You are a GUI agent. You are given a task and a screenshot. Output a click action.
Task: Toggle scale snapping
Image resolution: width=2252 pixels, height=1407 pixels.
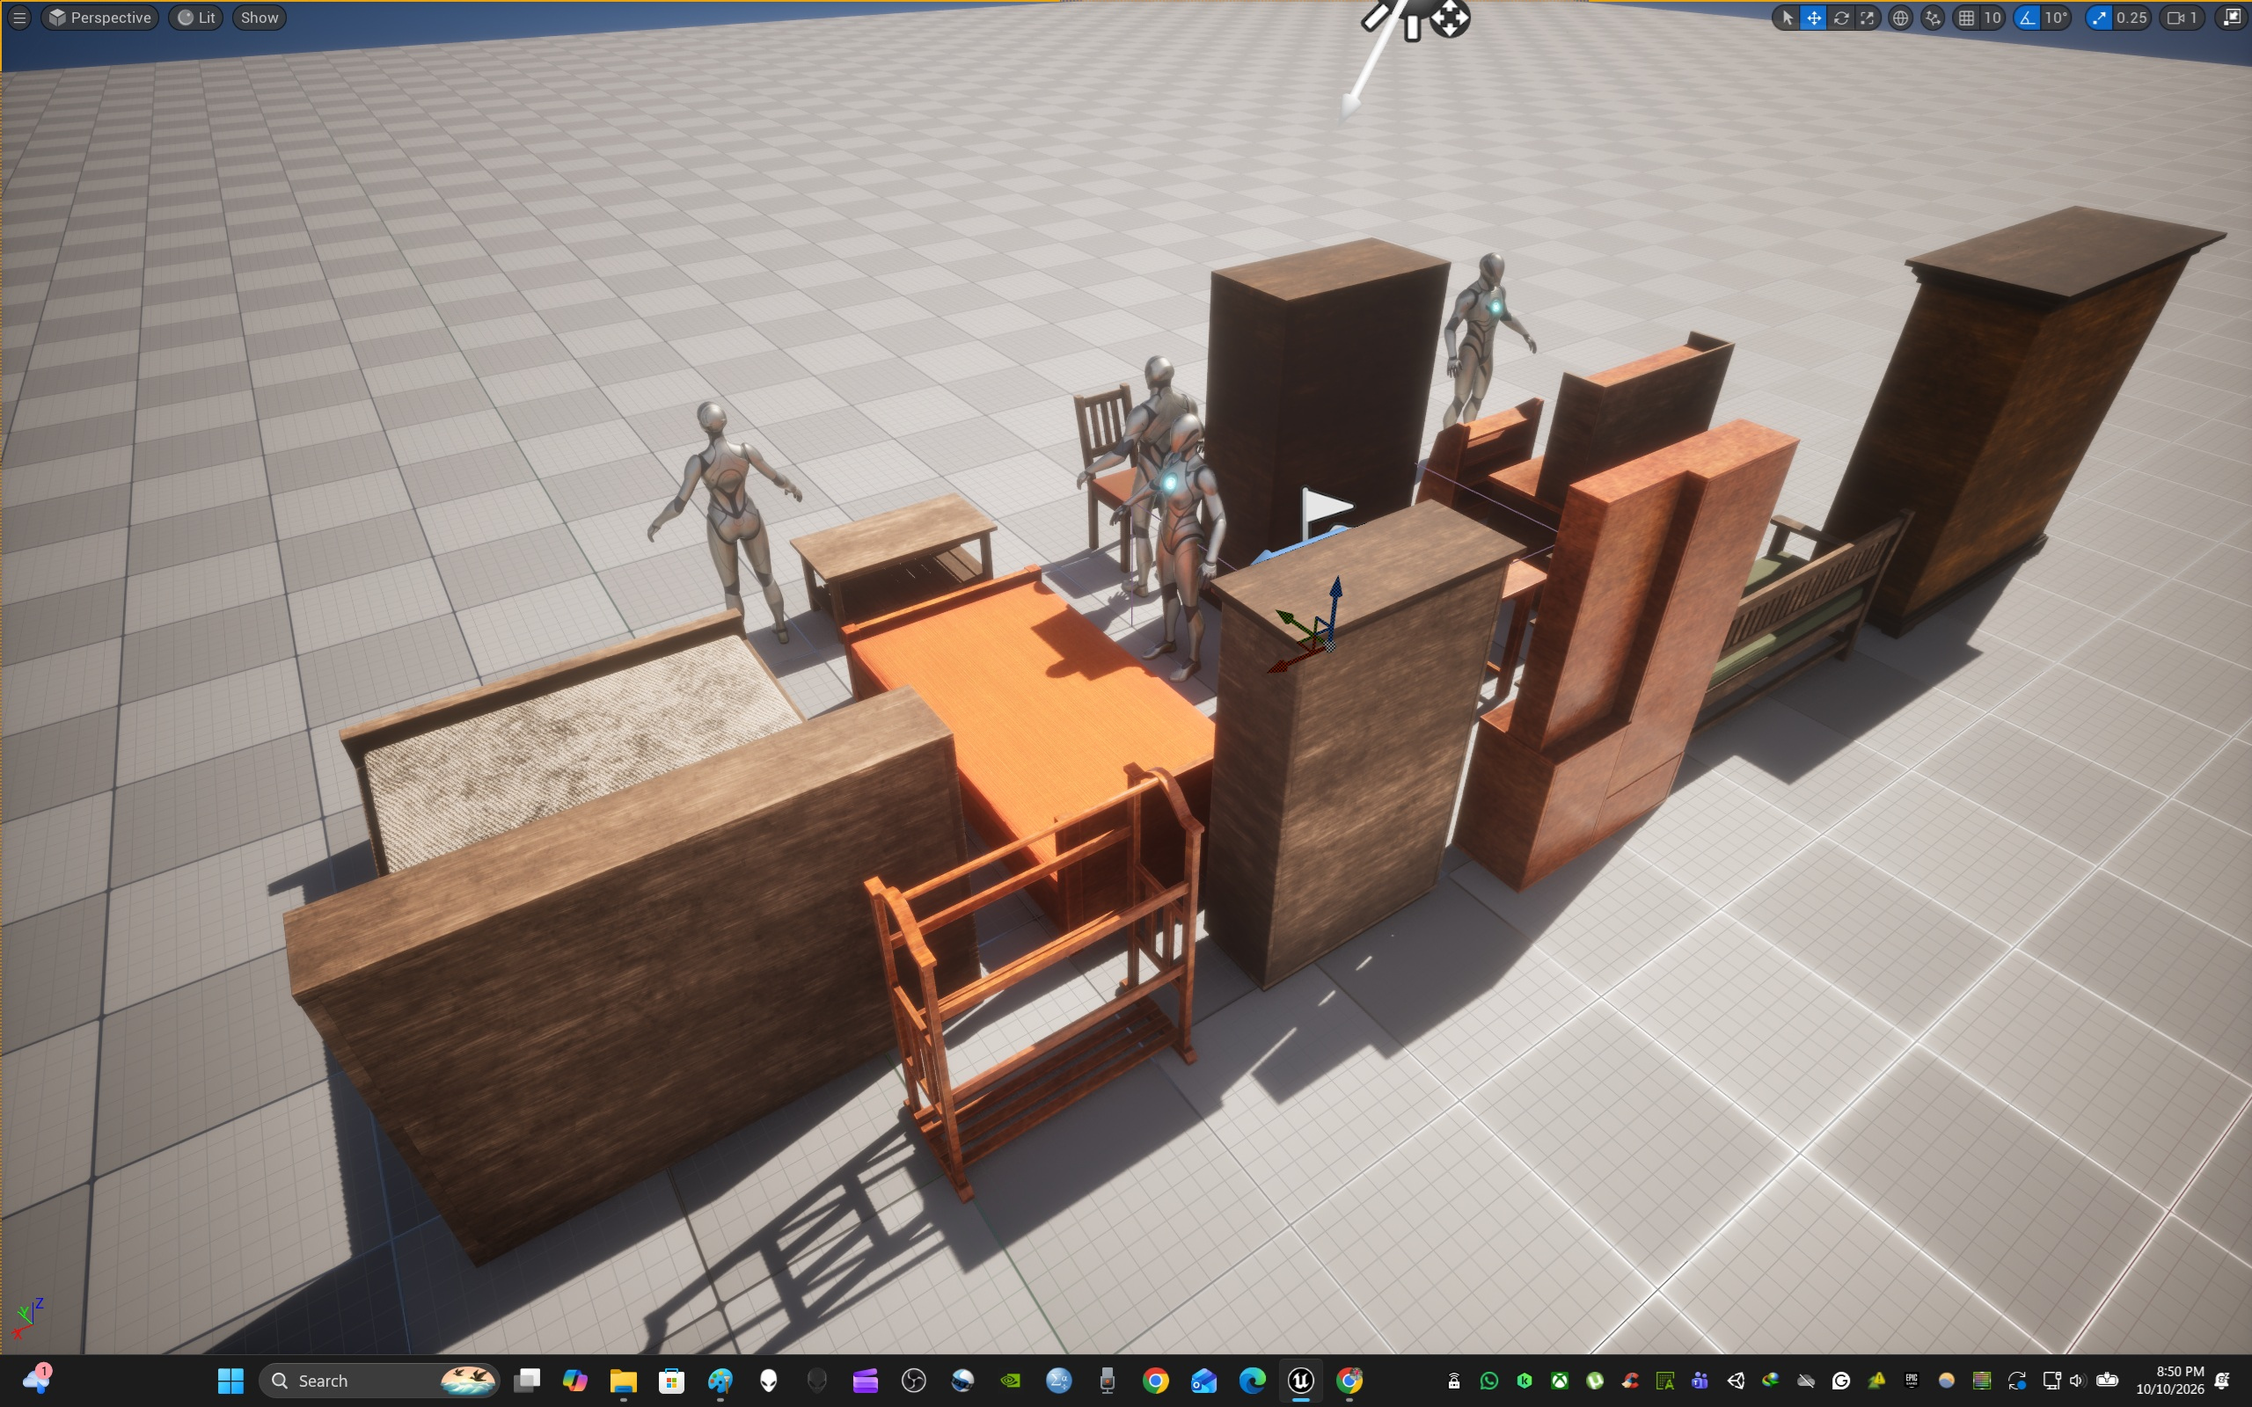click(2098, 18)
